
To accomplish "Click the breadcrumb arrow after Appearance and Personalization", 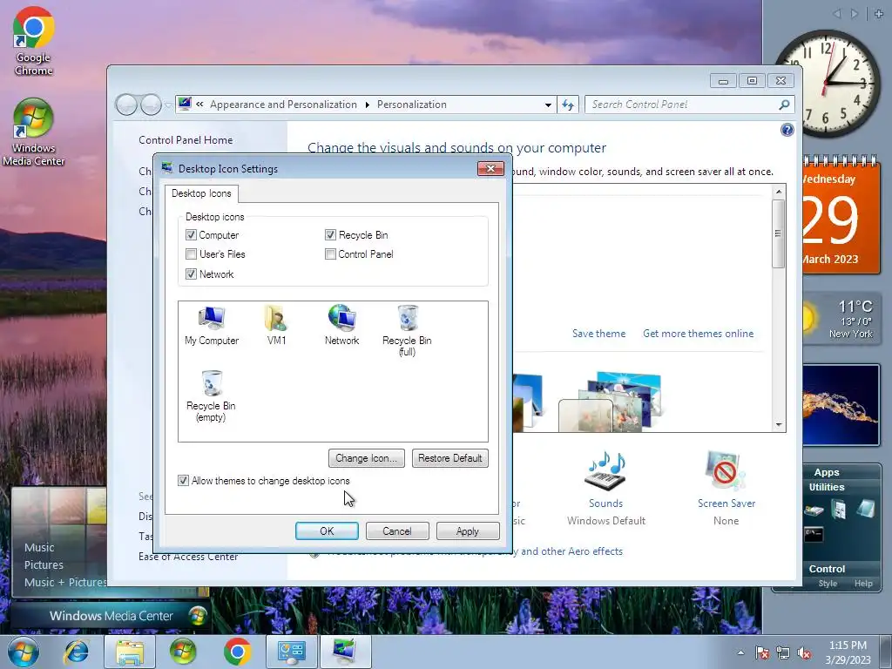I will (367, 105).
